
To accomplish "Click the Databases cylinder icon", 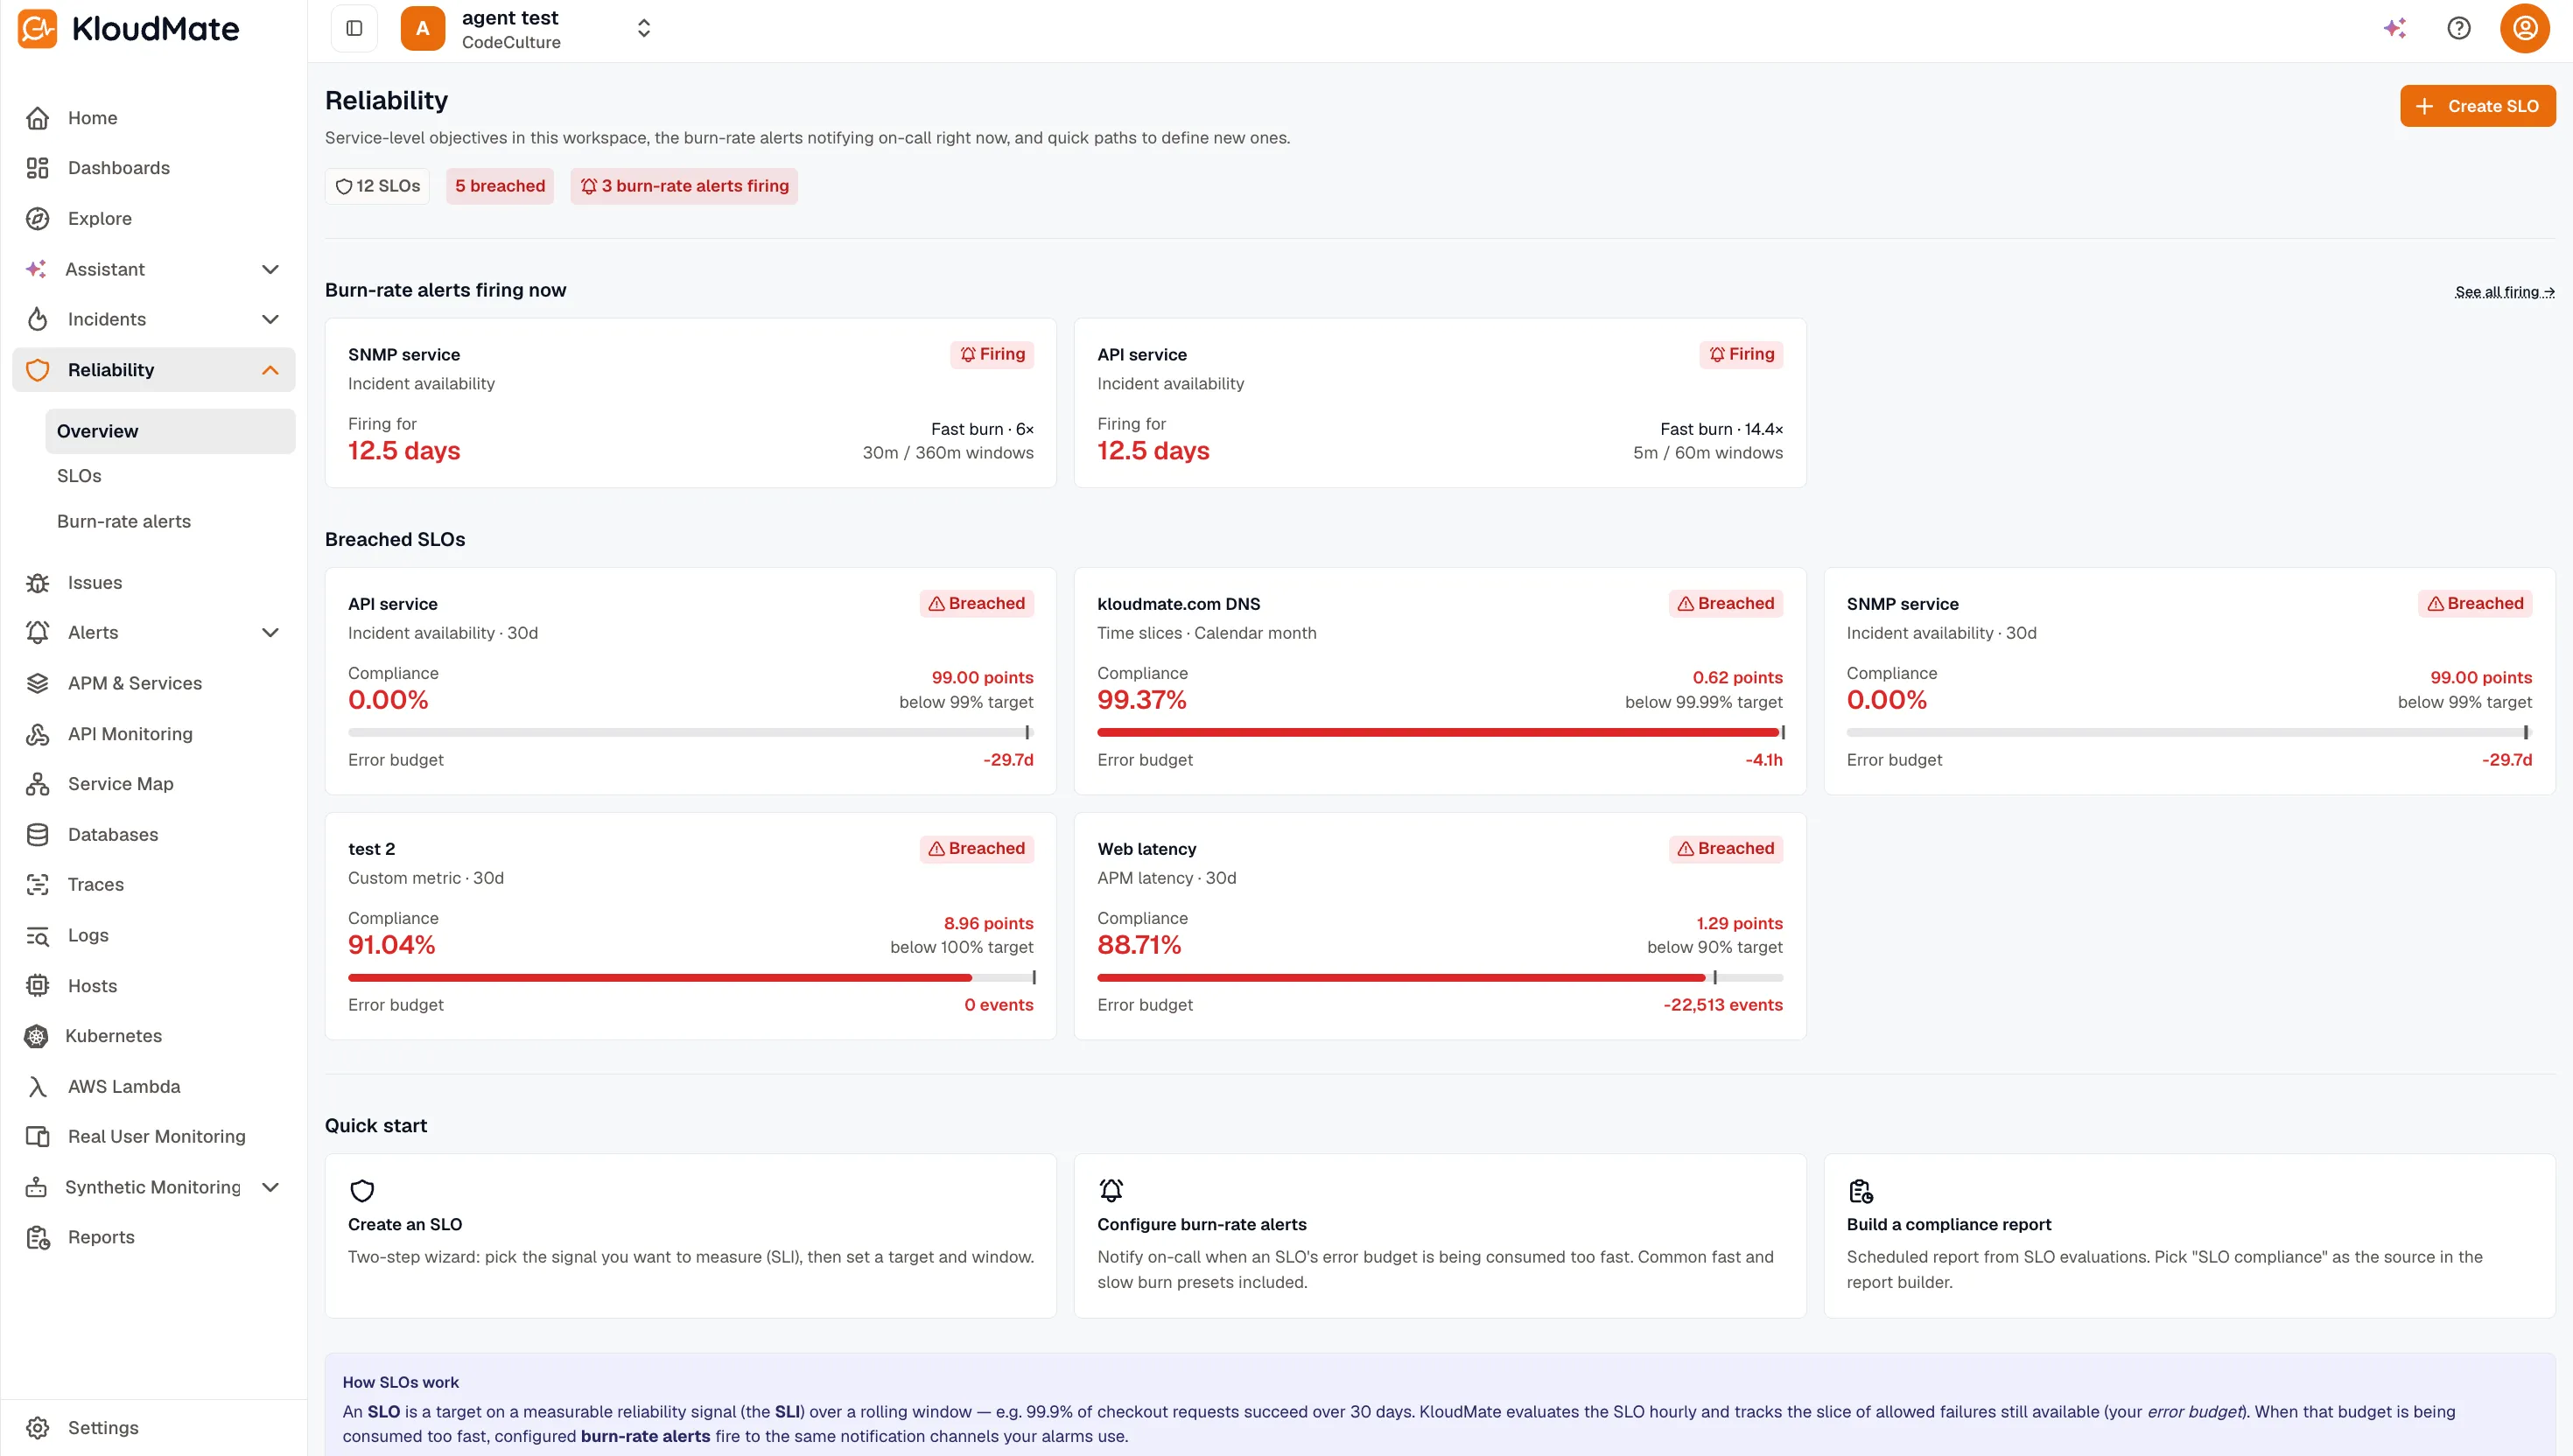I will click(37, 835).
